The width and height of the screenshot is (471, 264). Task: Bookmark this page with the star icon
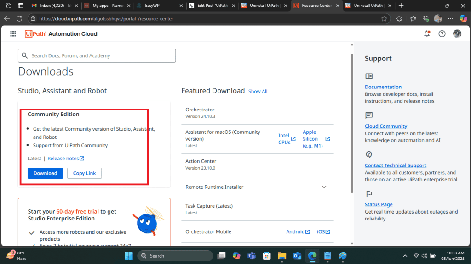click(x=385, y=19)
